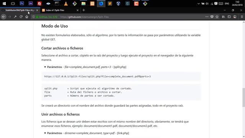Open volume control in the system tray
This screenshot has width=245, height=138.
pyautogui.click(x=207, y=3)
